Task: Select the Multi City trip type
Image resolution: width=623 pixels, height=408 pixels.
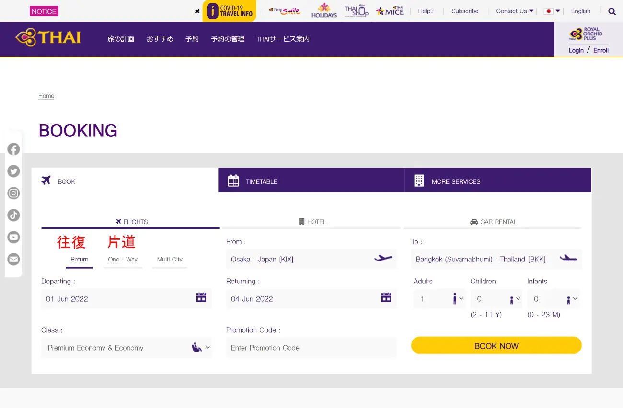Action: [x=170, y=260]
